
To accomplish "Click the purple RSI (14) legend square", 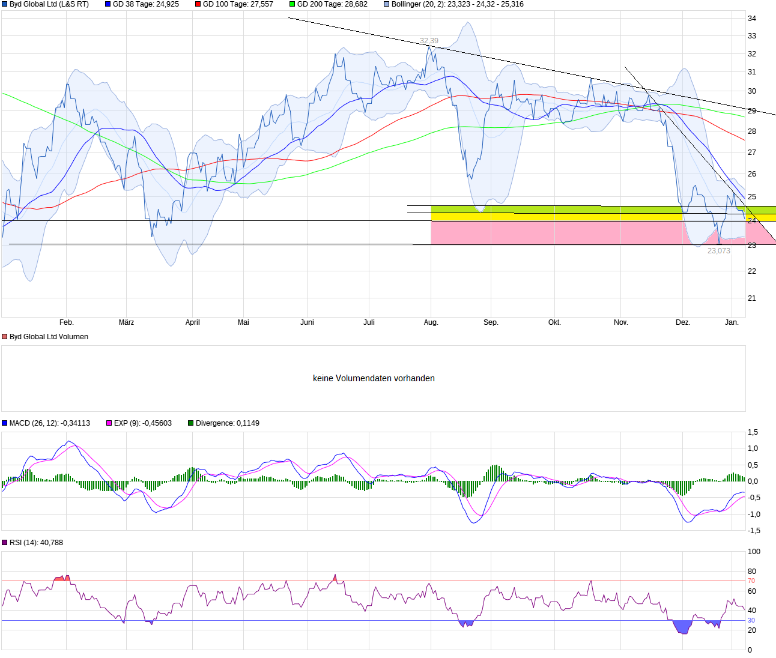I will tap(5, 543).
